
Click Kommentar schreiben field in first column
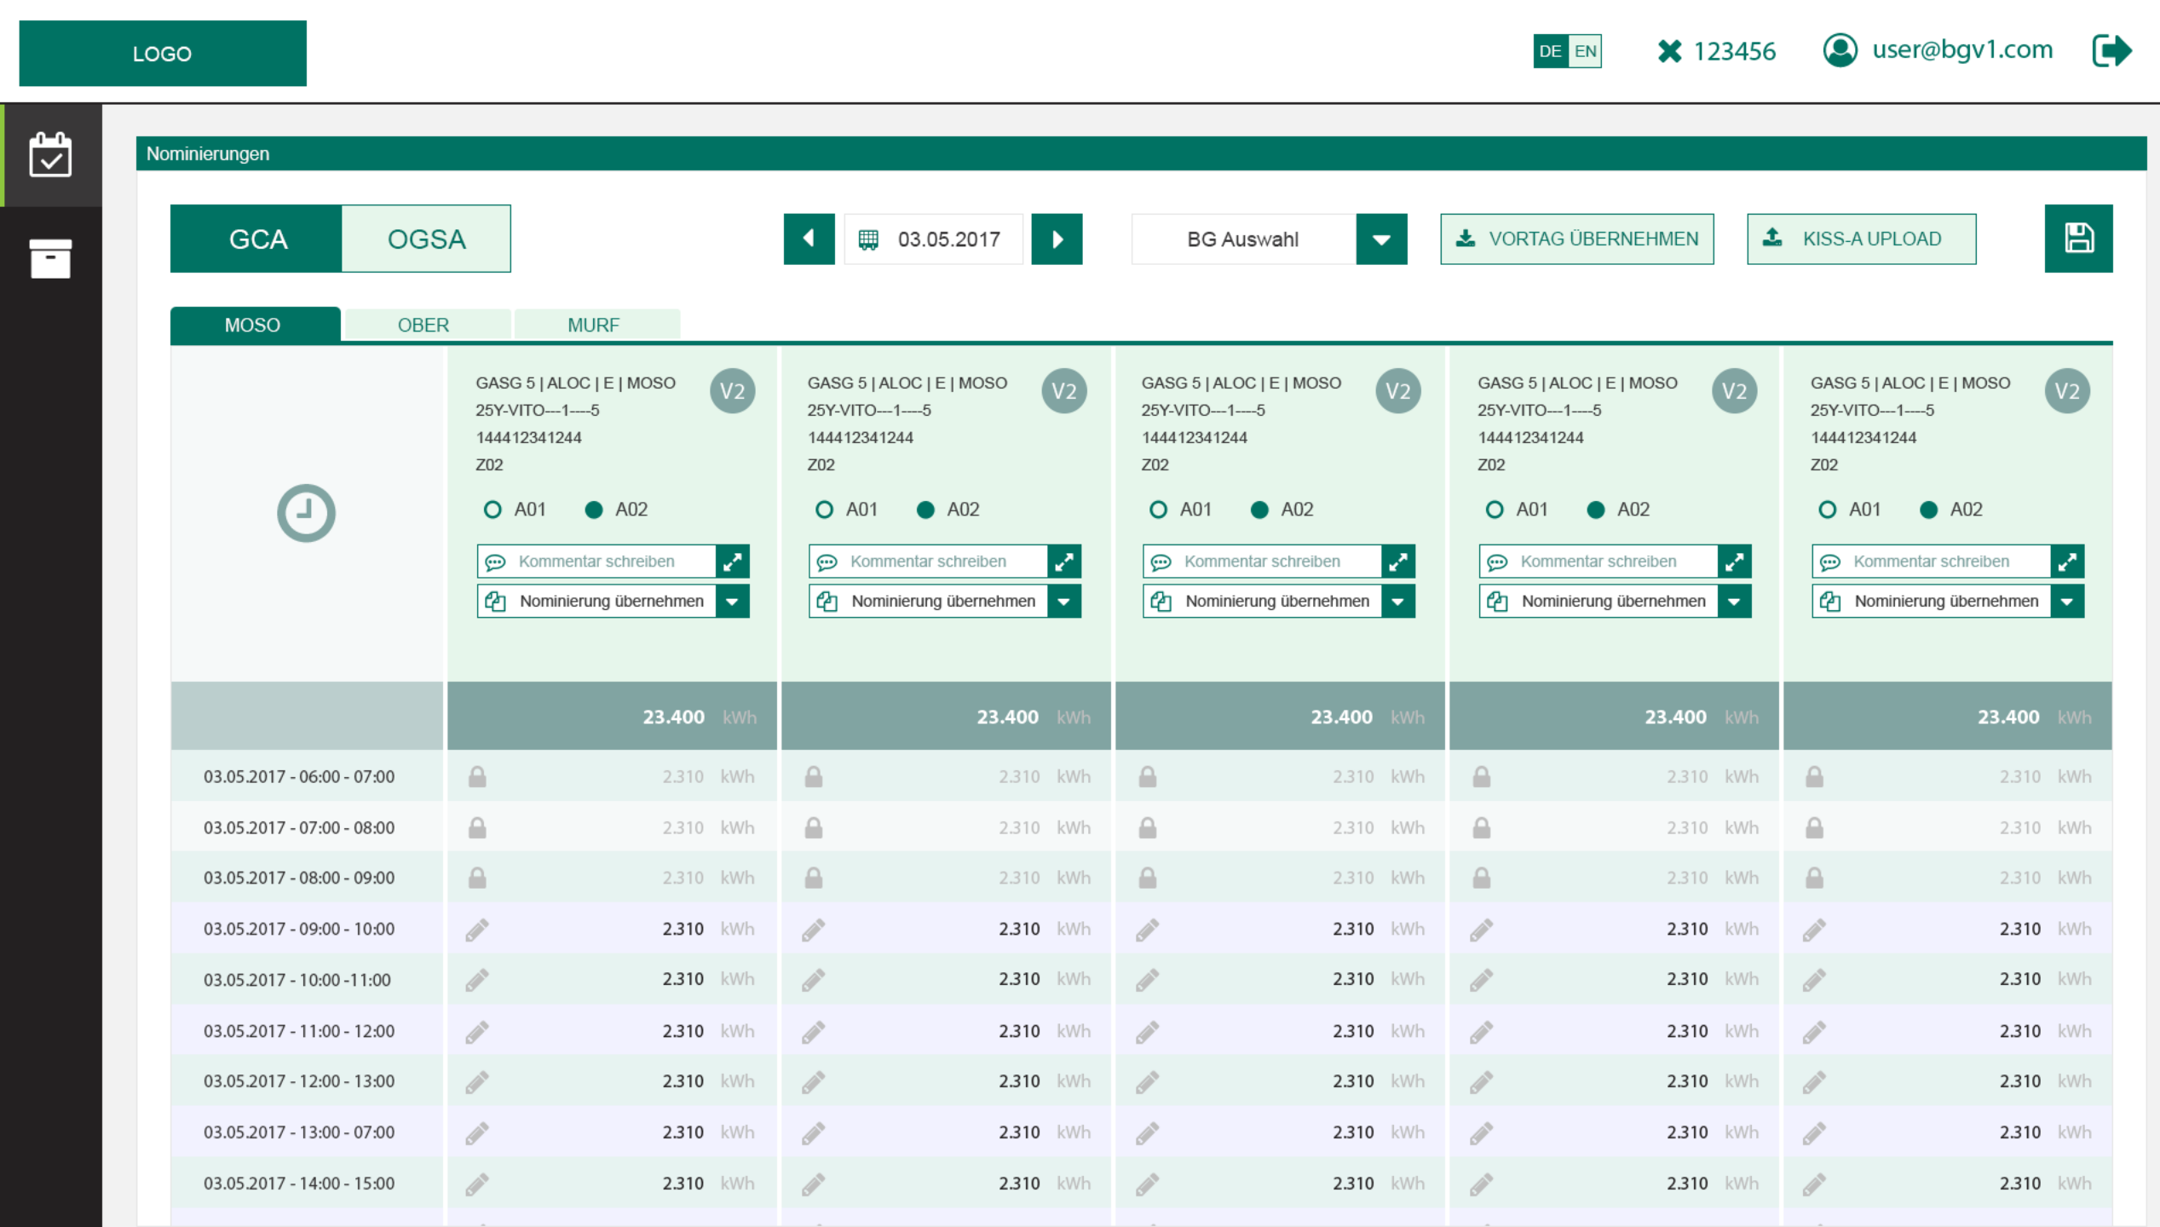(x=596, y=562)
